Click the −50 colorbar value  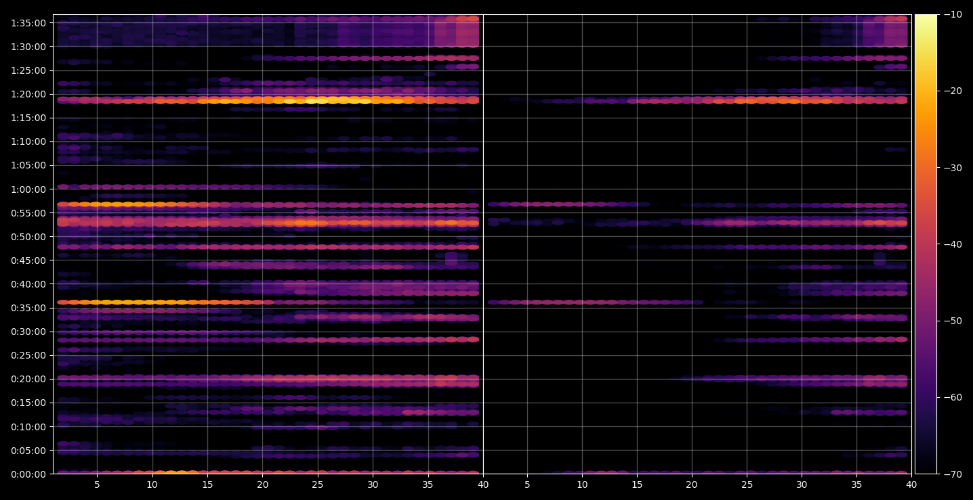[x=952, y=321]
